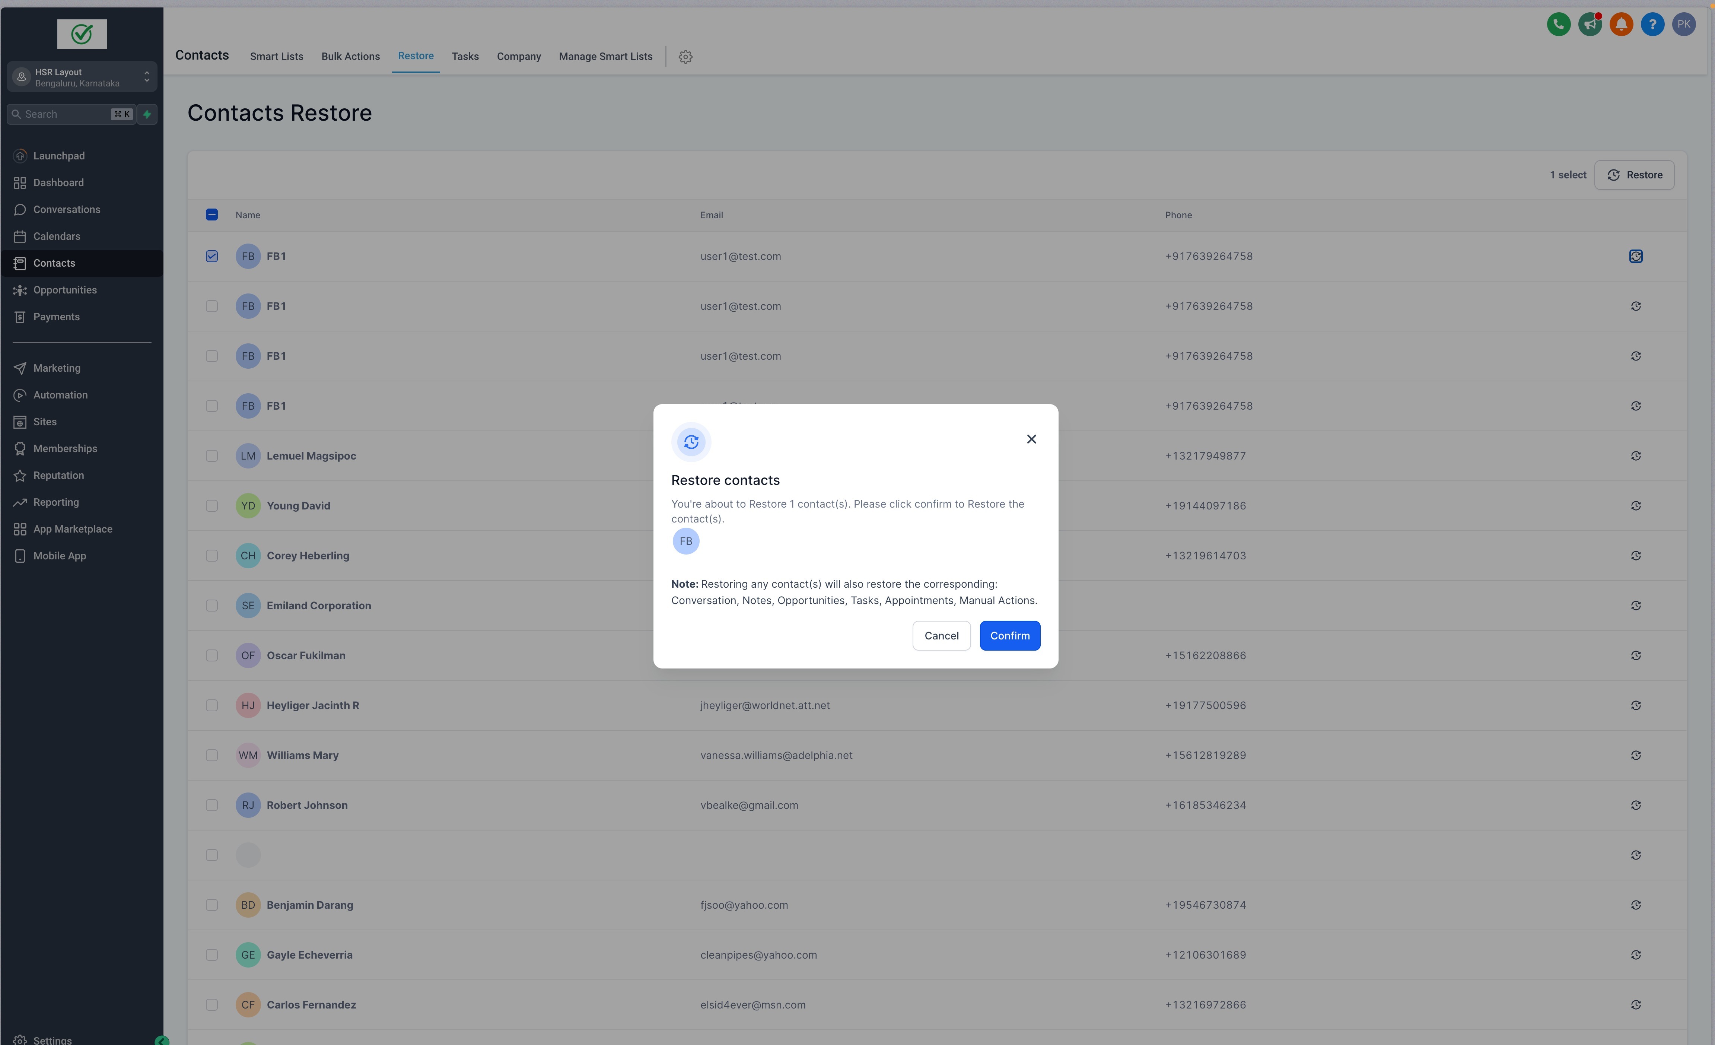This screenshot has width=1715, height=1045.
Task: Confirm restoring the contact
Action: 1009,636
